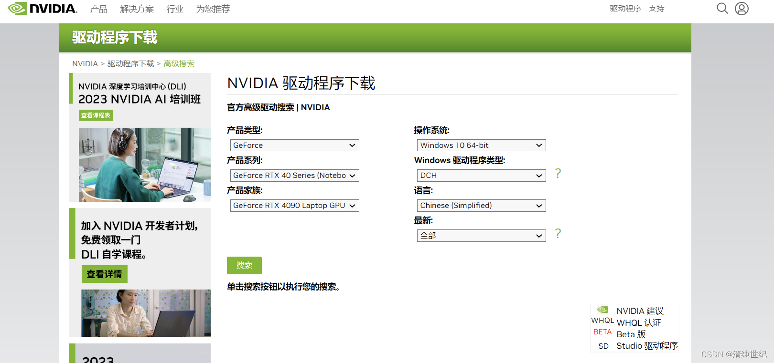This screenshot has height=363, width=774.
Task: Expand the 产品家族 RTX 4090 Laptop GPU dropdown
Action: click(295, 206)
